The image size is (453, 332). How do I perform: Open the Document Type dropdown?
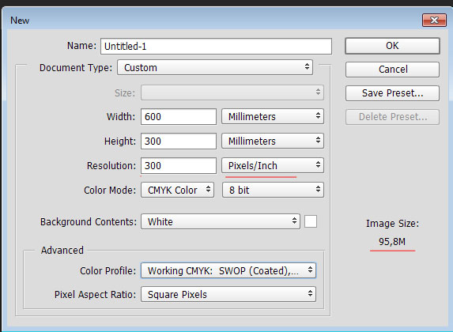coord(215,68)
